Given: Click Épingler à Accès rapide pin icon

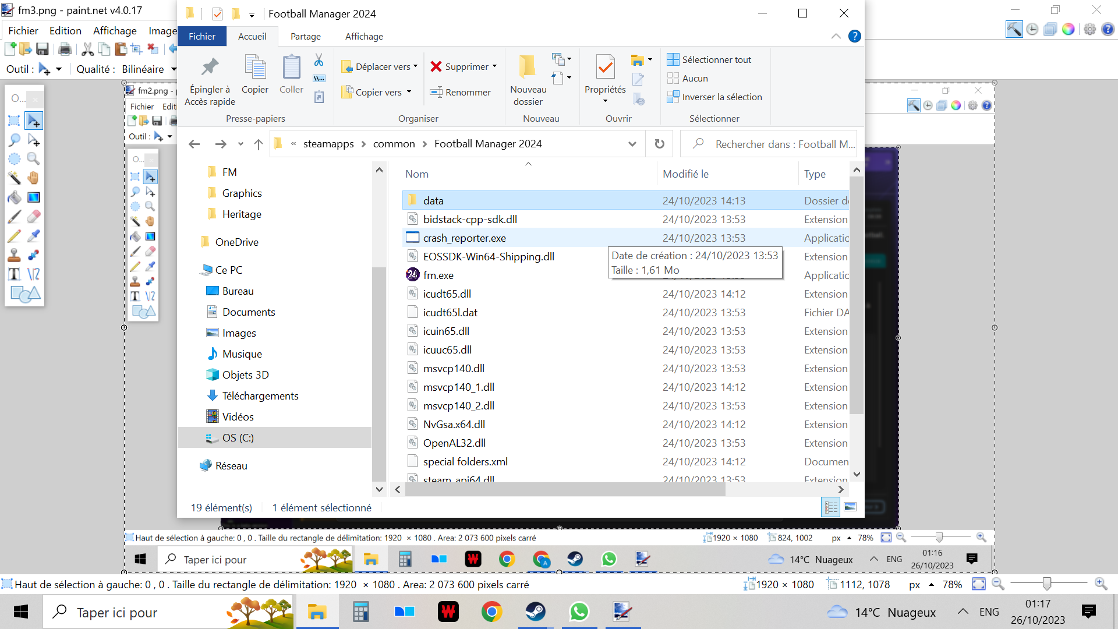Looking at the screenshot, I should 210,67.
